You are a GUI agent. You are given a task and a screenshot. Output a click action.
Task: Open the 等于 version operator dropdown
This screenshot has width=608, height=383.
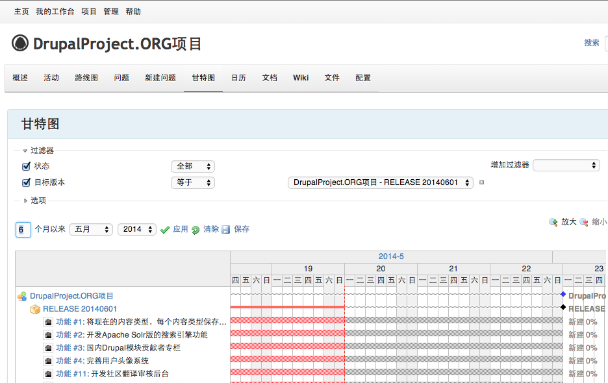pos(193,182)
